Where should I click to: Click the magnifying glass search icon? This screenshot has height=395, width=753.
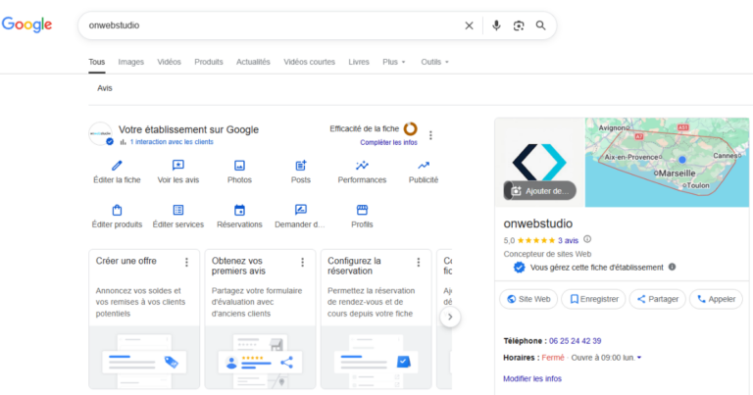(x=541, y=25)
